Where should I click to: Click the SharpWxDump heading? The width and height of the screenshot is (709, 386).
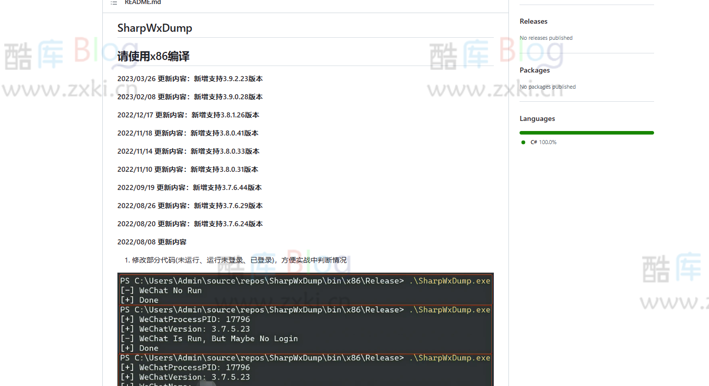click(x=154, y=28)
